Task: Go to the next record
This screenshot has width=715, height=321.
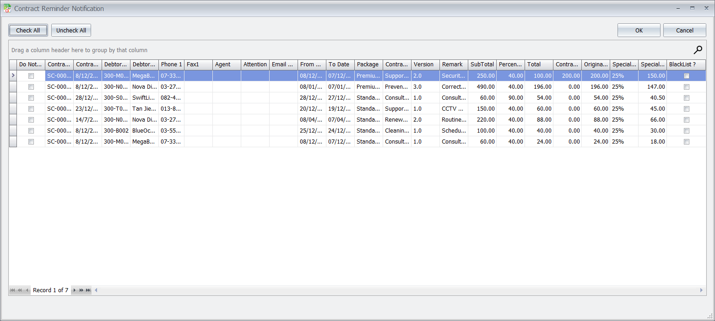Action: click(x=75, y=290)
